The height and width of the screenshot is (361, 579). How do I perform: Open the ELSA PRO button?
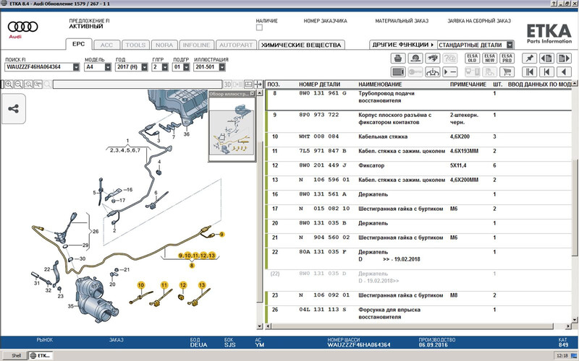pyautogui.click(x=507, y=58)
